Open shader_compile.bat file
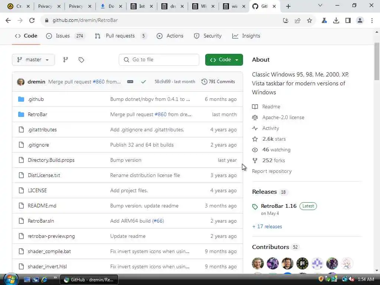 [x=49, y=252]
